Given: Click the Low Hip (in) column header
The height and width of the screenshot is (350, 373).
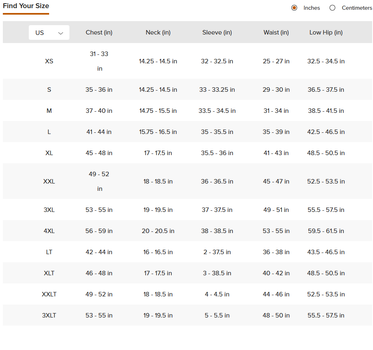Looking at the screenshot, I should tap(326, 32).
